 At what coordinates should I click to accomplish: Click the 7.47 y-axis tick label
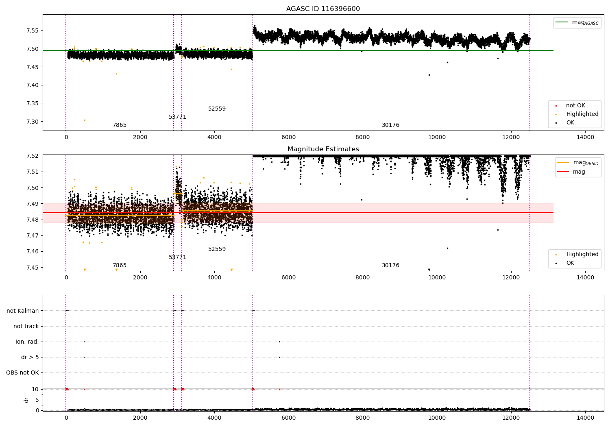click(33, 236)
